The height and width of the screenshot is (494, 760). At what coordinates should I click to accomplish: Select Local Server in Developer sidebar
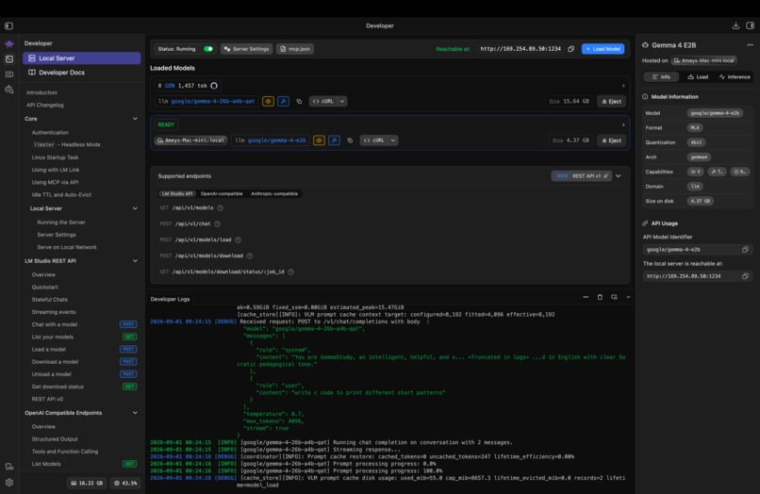click(x=82, y=58)
